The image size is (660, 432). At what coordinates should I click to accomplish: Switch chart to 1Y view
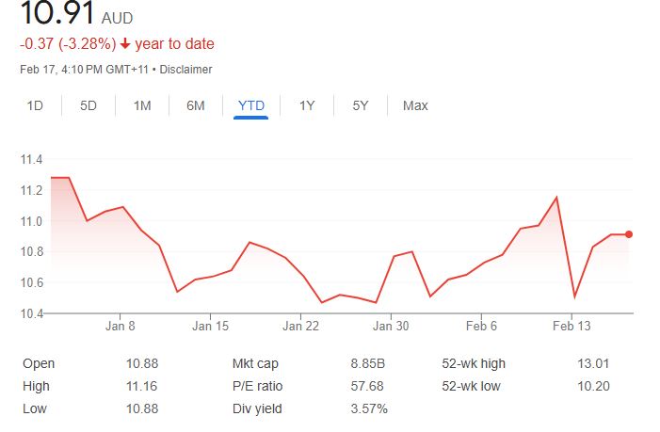307,105
